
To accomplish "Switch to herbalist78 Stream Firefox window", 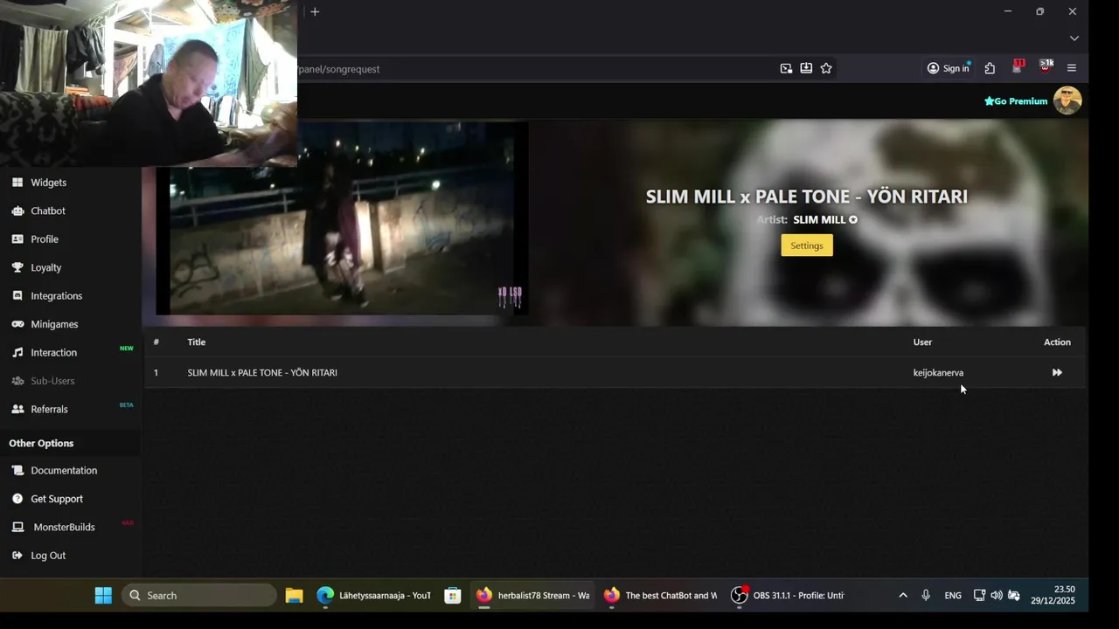I will (533, 596).
